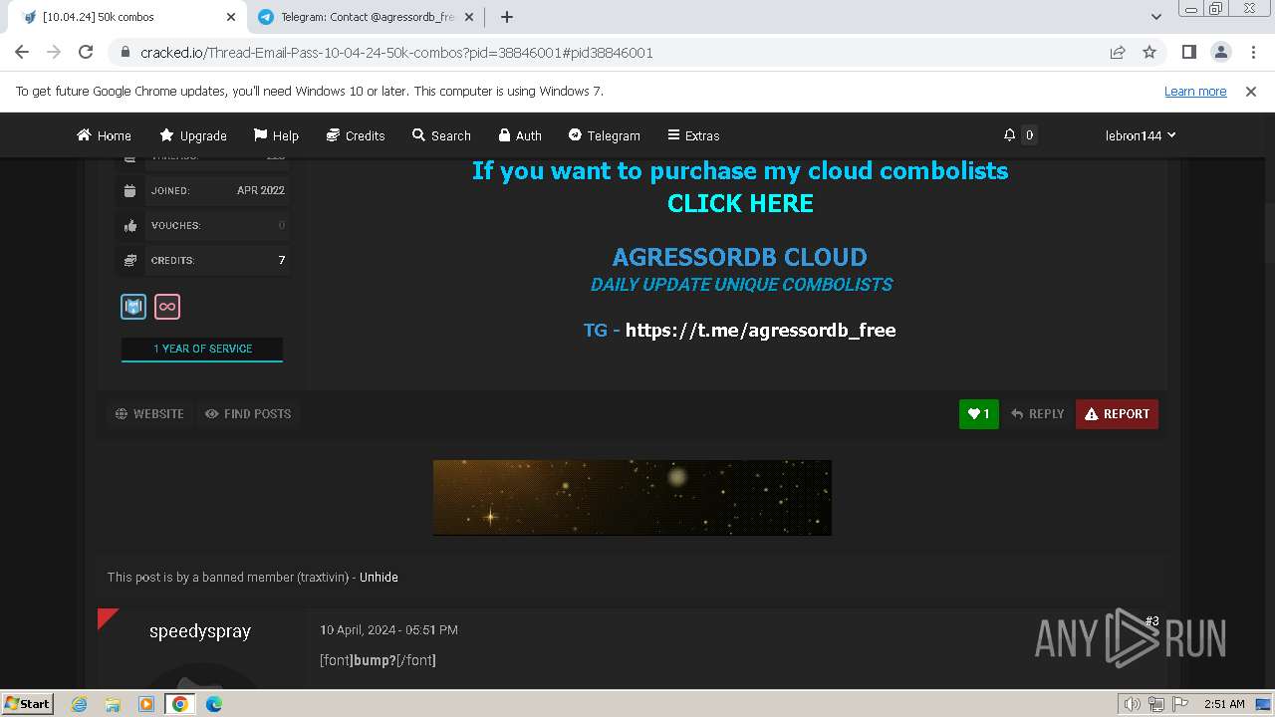Go back to the previous page
This screenshot has width=1275, height=717.
click(x=22, y=52)
